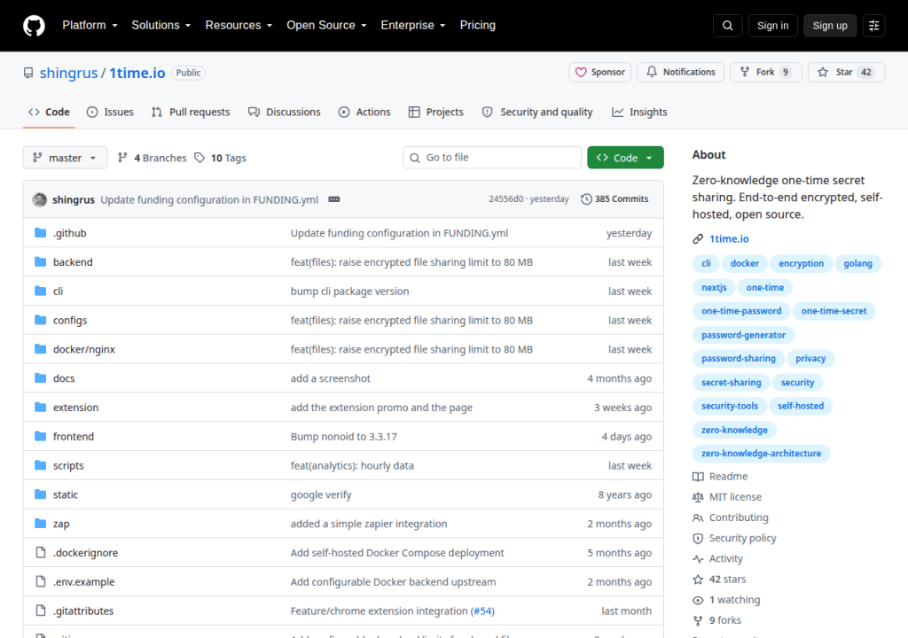Click the zap folder icon
Viewport: 908px width, 638px height.
pyautogui.click(x=40, y=524)
